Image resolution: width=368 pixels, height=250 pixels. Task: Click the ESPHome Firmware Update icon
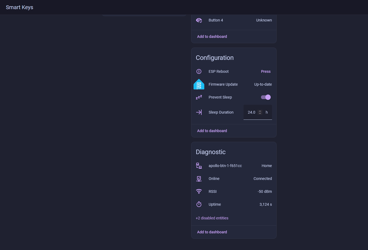pos(199,84)
